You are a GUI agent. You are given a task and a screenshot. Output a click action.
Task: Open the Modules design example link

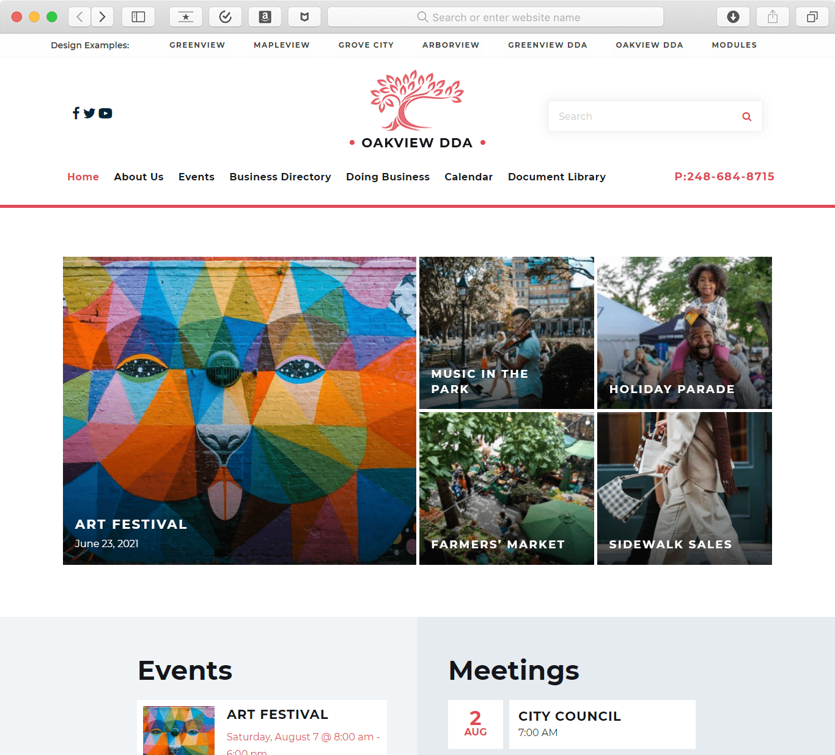[734, 45]
